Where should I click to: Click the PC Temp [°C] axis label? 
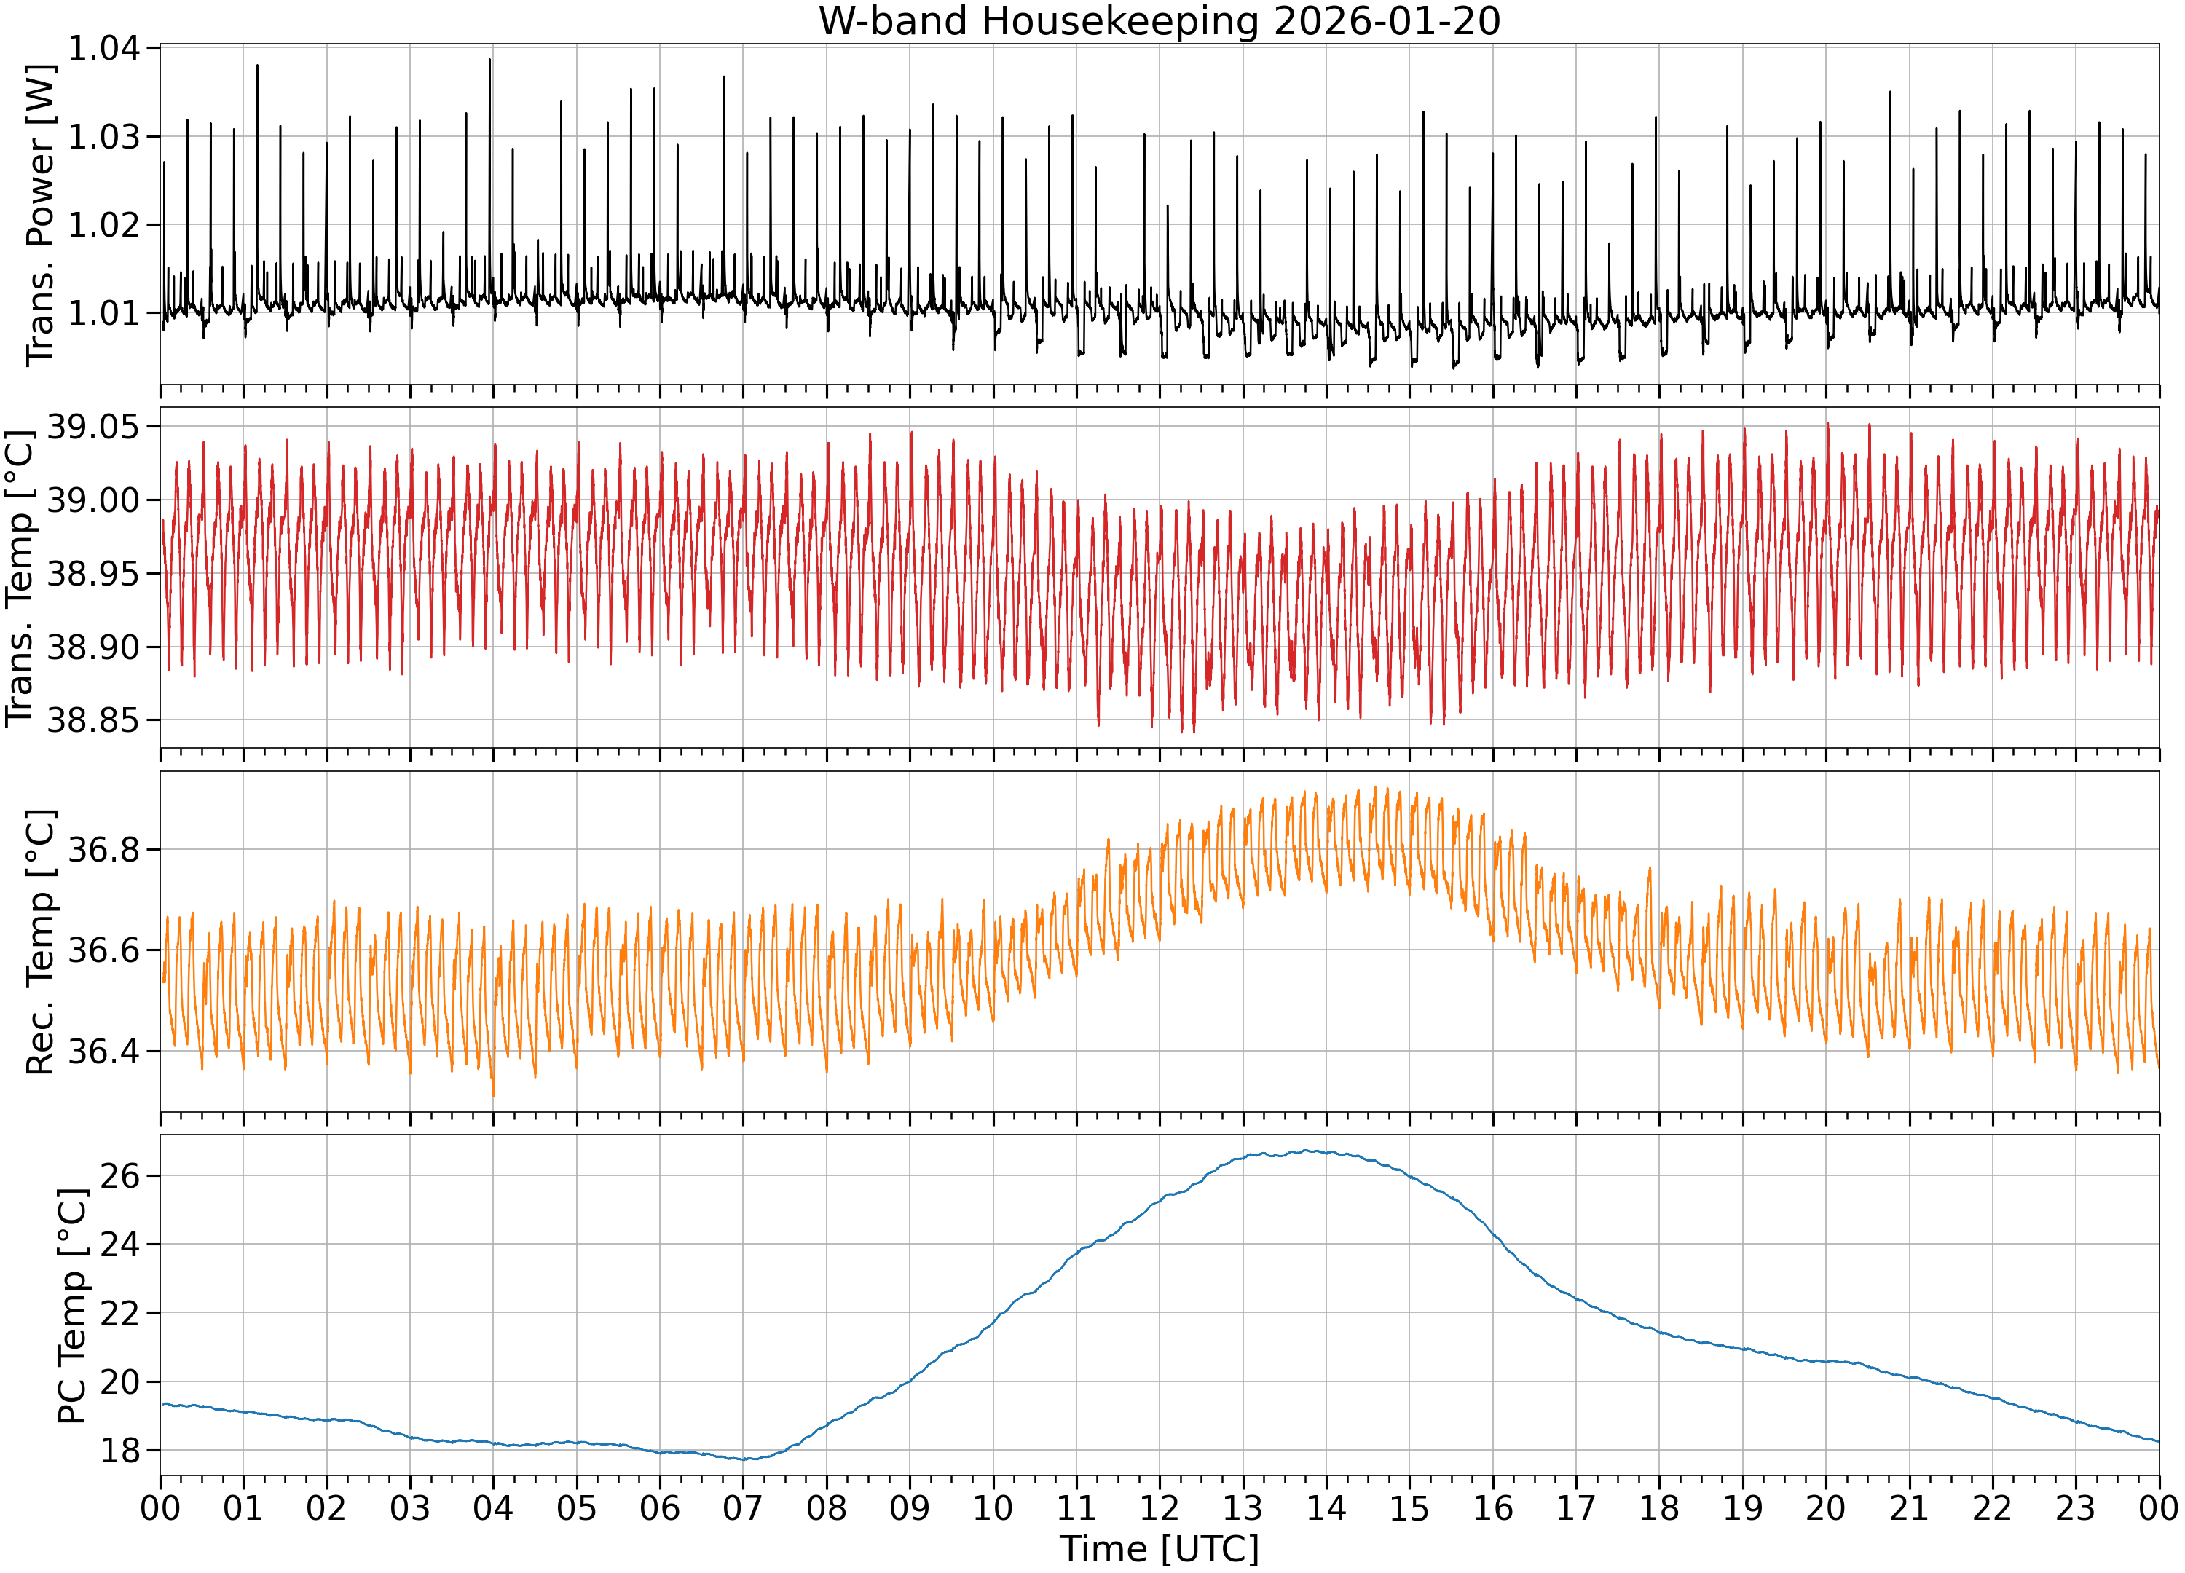pos(72,1305)
